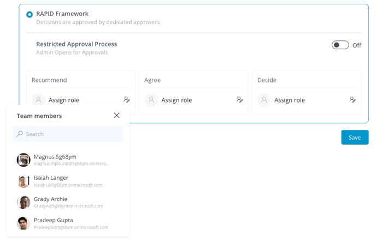Screen dimensions: 376x249
Task: Open Assign role under Agree
Action: tap(177, 100)
